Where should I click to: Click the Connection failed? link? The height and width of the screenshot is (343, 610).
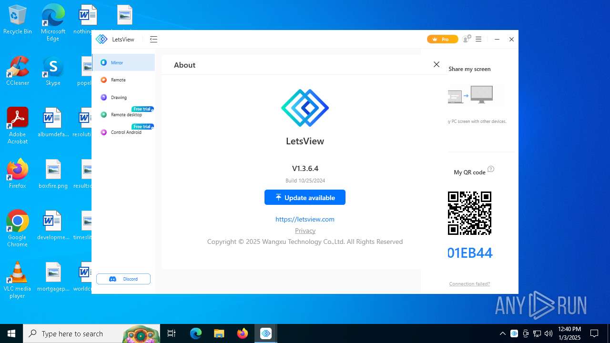(469, 284)
